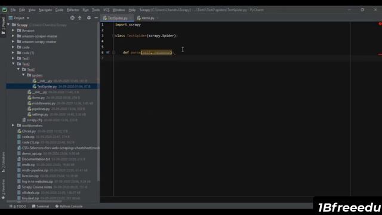382x215 pixels.
Task: Collapse the spiders folder
Action: point(23,75)
